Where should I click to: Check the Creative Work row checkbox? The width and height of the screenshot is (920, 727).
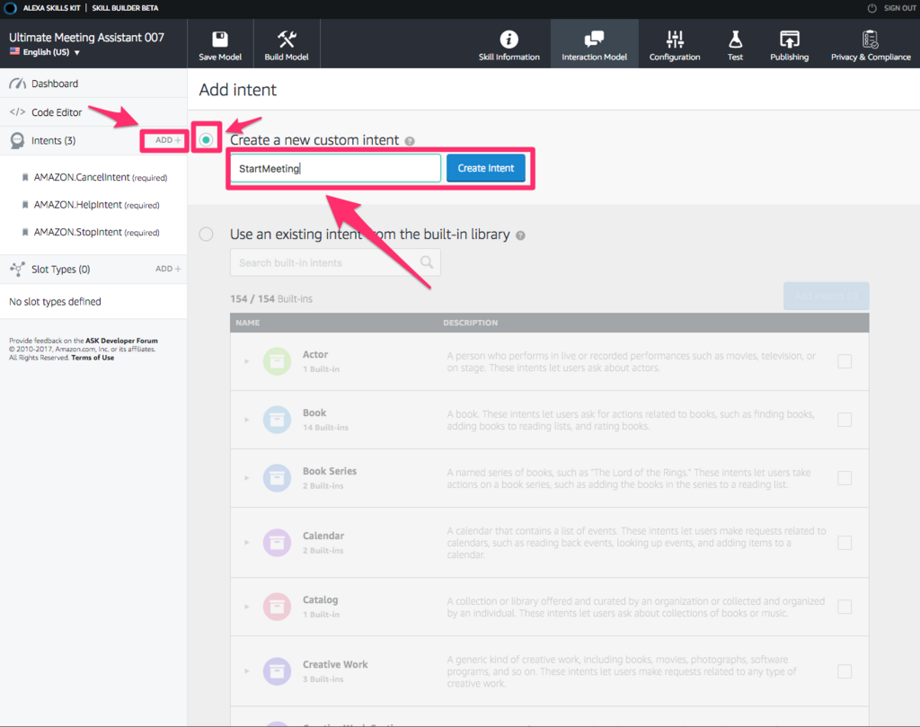(845, 670)
